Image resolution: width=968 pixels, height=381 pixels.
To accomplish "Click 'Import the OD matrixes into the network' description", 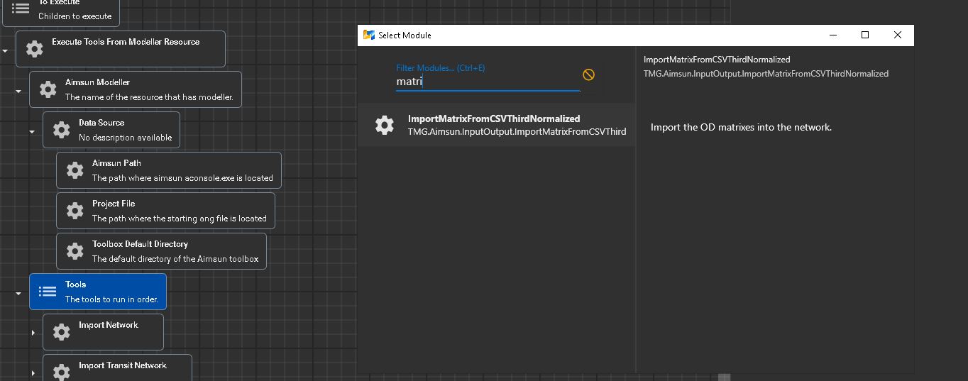I will (x=741, y=128).
